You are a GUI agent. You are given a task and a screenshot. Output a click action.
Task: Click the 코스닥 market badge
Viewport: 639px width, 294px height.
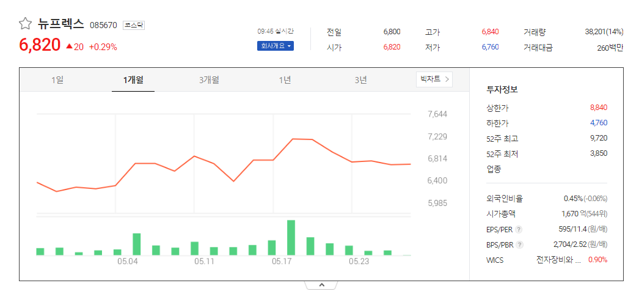click(134, 25)
